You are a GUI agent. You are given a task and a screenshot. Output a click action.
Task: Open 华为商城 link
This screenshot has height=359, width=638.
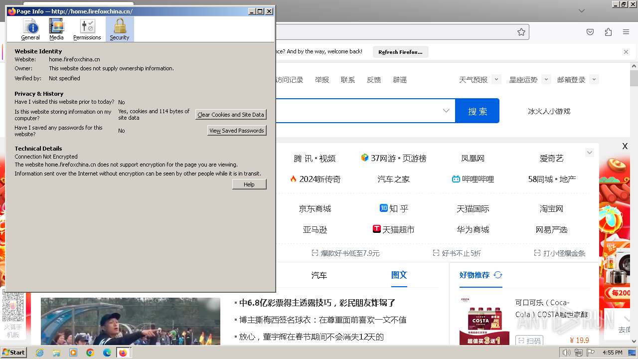(473, 230)
